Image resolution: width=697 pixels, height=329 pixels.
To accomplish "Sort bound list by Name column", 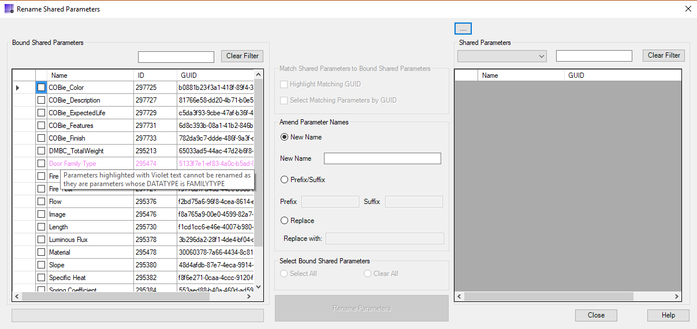I will (x=91, y=75).
